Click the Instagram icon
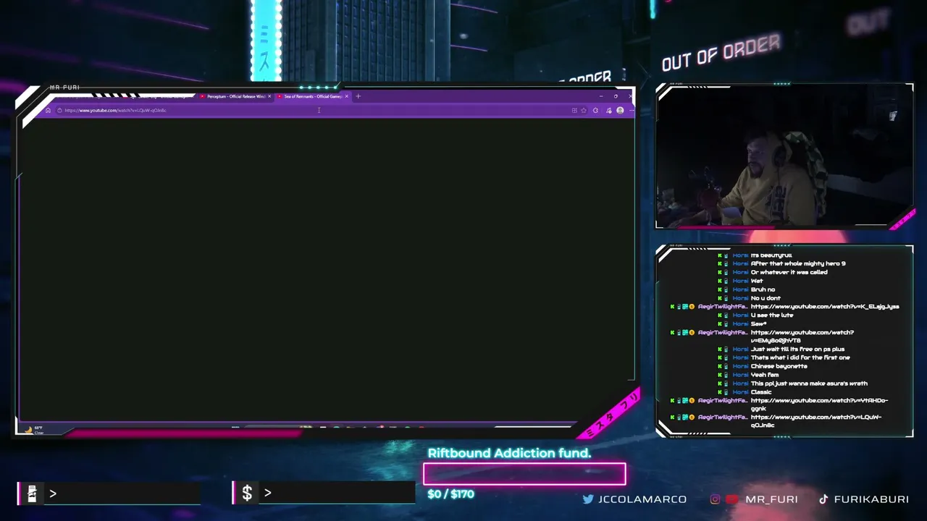This screenshot has height=521, width=927. (x=716, y=499)
